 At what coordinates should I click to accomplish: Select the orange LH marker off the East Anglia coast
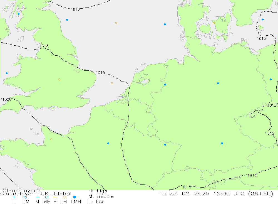[x=112, y=83]
